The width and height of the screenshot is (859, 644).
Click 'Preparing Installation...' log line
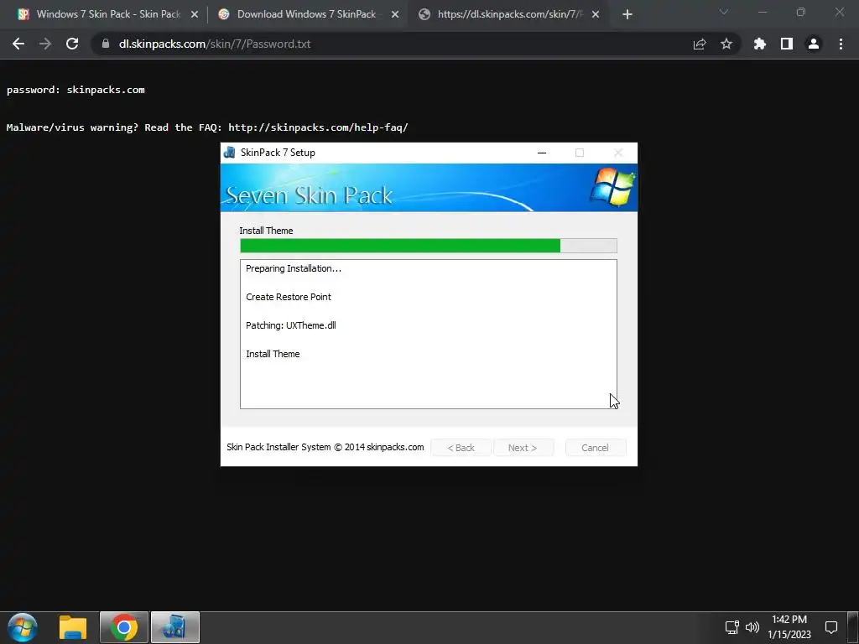pos(294,268)
